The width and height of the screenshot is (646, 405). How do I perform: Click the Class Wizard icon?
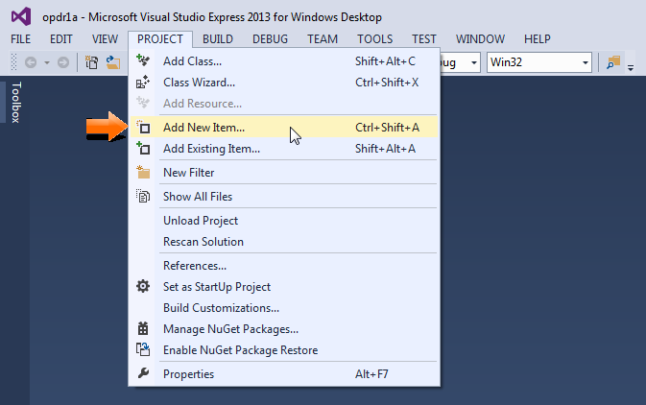point(144,83)
